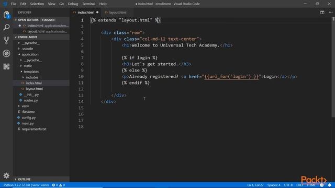
Task: Open the Explorer view in activity bar
Action: (6, 15)
